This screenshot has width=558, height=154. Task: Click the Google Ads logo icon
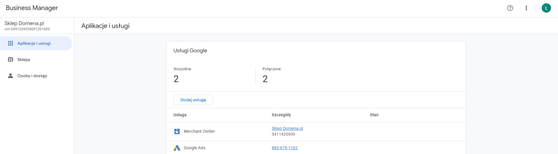pyautogui.click(x=177, y=148)
